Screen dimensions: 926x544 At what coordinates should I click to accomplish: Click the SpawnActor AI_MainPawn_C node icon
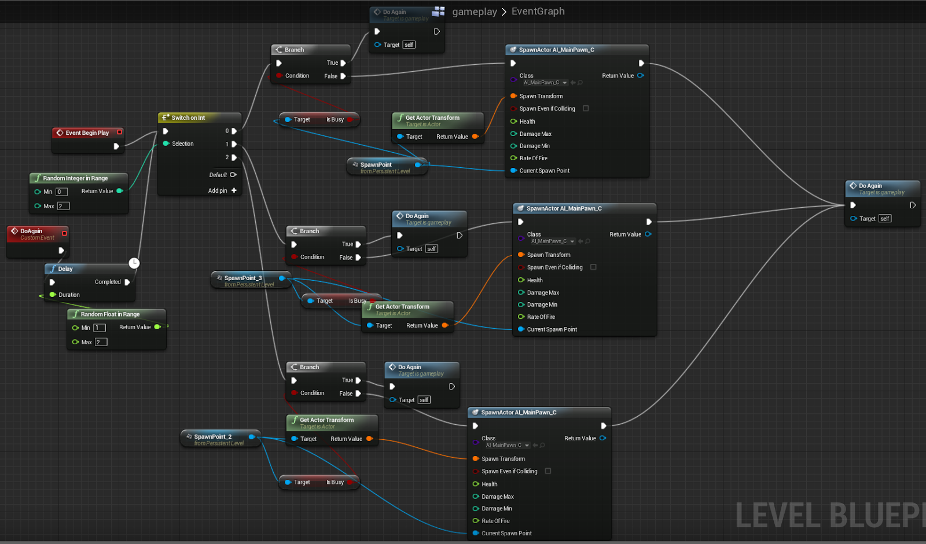[x=513, y=49]
